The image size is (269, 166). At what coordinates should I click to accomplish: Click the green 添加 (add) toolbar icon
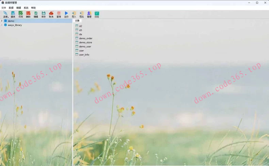click(x=20, y=15)
